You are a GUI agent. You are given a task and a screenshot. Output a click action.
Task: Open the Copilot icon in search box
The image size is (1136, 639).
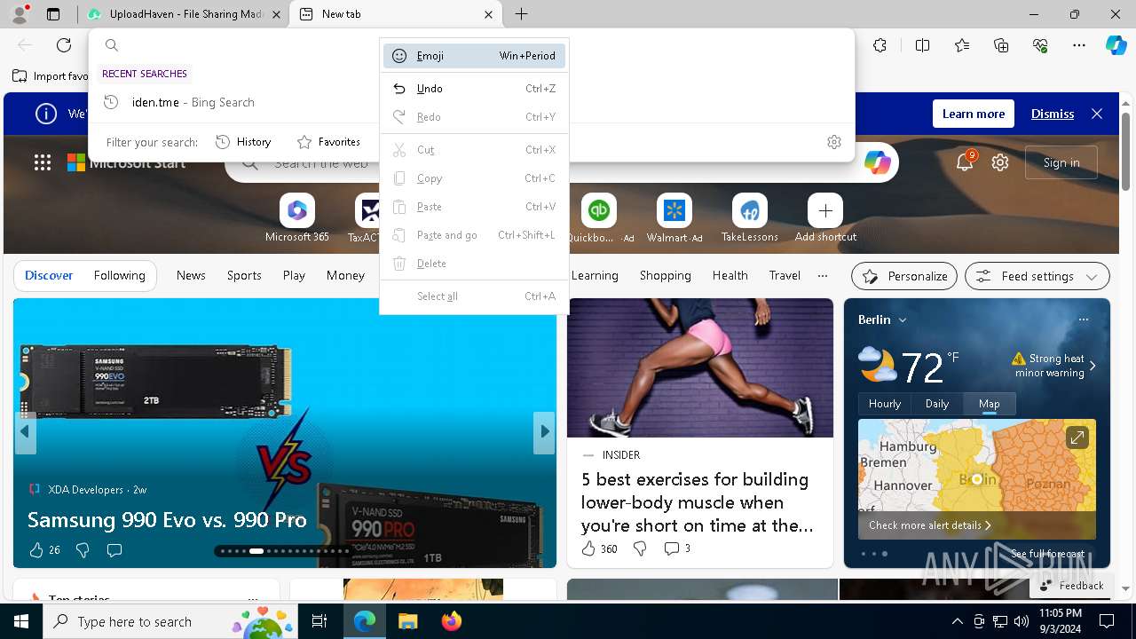878,162
